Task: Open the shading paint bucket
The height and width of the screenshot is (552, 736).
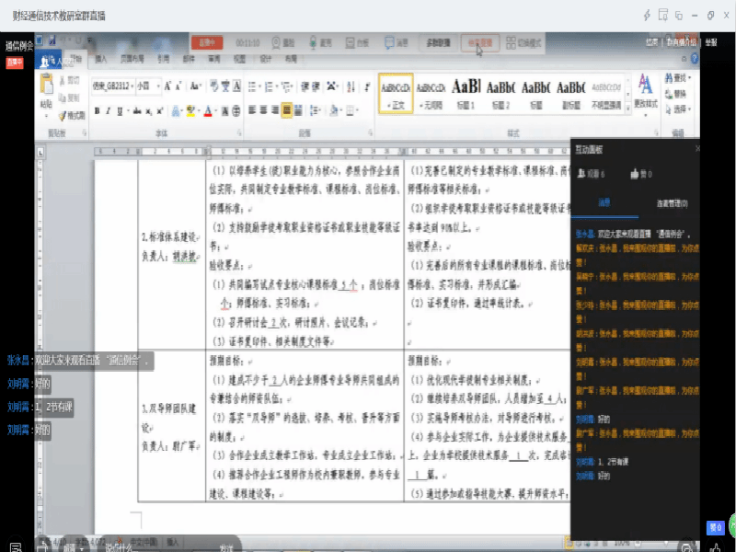Action: (x=335, y=110)
